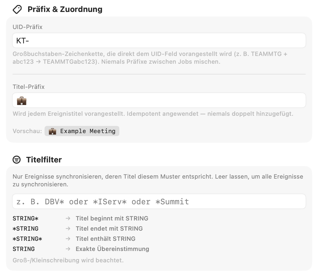Click the briefcase icon in the preview chip
This screenshot has height=280, width=317.
pyautogui.click(x=52, y=131)
